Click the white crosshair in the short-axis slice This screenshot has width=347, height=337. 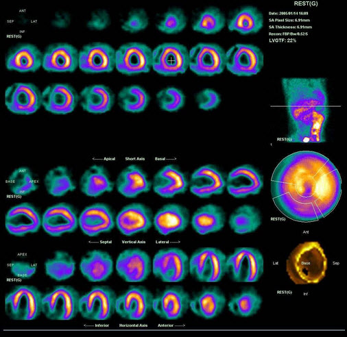[171, 60]
